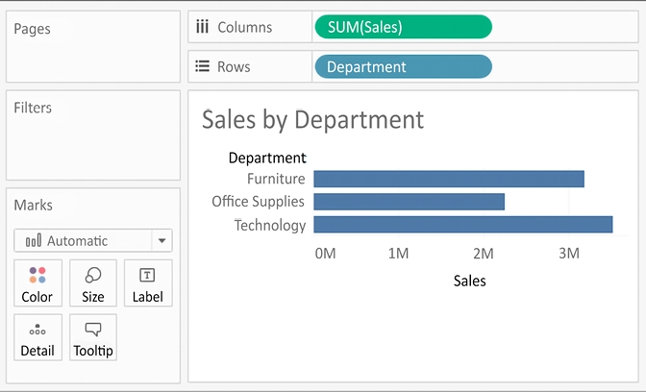Image resolution: width=646 pixels, height=392 pixels.
Task: Click inside the Filters shelf
Action: (92, 144)
